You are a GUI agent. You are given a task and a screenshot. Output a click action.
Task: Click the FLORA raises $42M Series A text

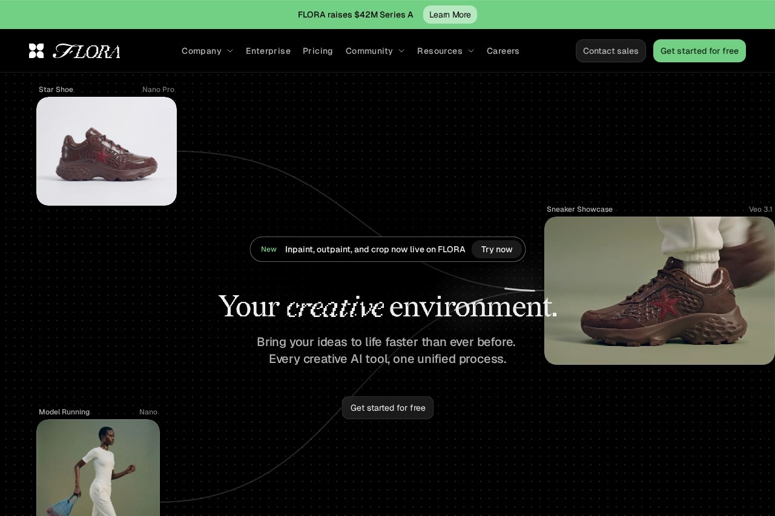(x=355, y=15)
